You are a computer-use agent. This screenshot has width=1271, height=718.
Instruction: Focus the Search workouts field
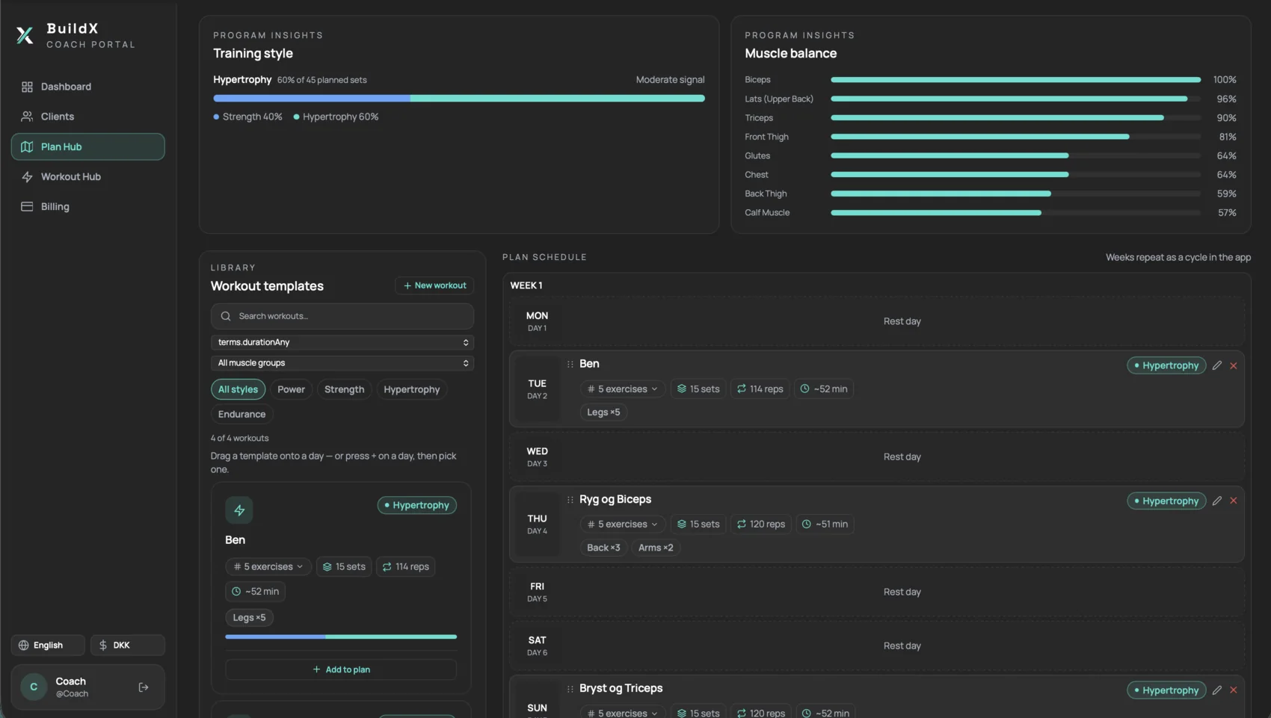click(x=342, y=316)
